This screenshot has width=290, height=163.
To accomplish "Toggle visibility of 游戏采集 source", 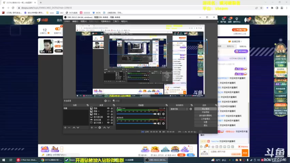I will point(108,120).
